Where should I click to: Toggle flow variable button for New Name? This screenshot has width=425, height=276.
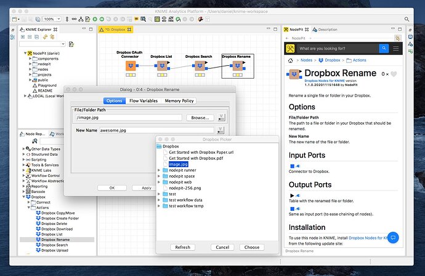tap(221, 130)
